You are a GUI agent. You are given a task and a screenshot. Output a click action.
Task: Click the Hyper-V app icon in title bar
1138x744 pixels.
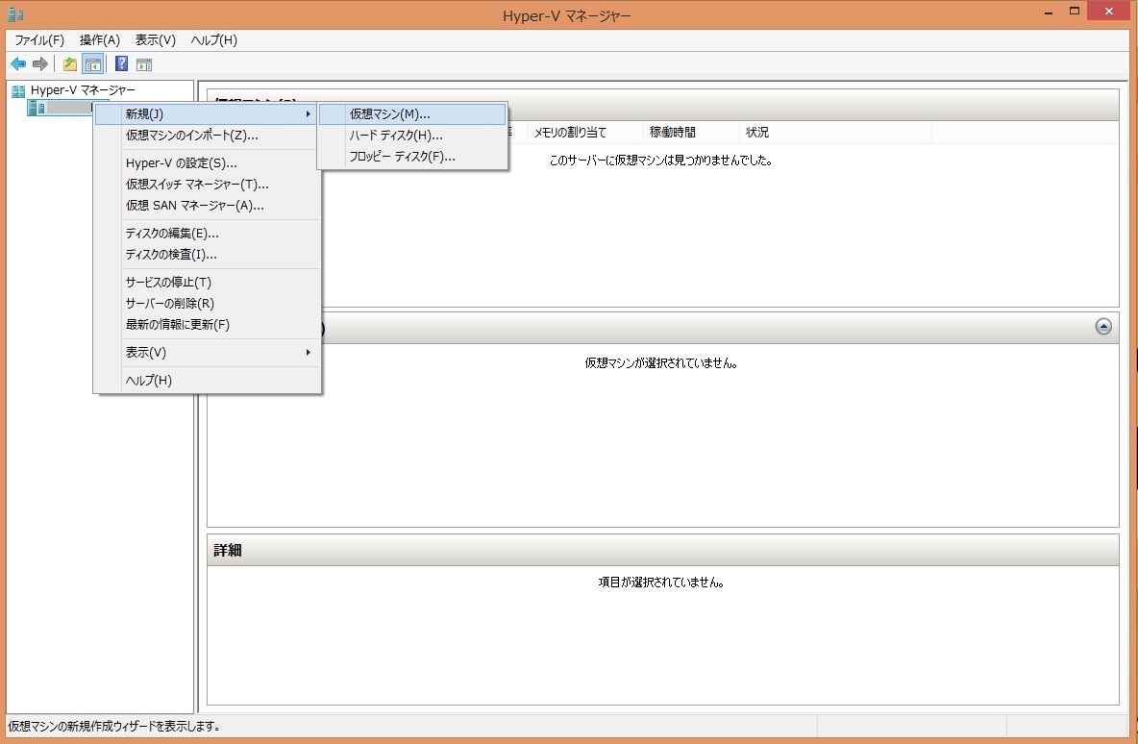pos(14,15)
